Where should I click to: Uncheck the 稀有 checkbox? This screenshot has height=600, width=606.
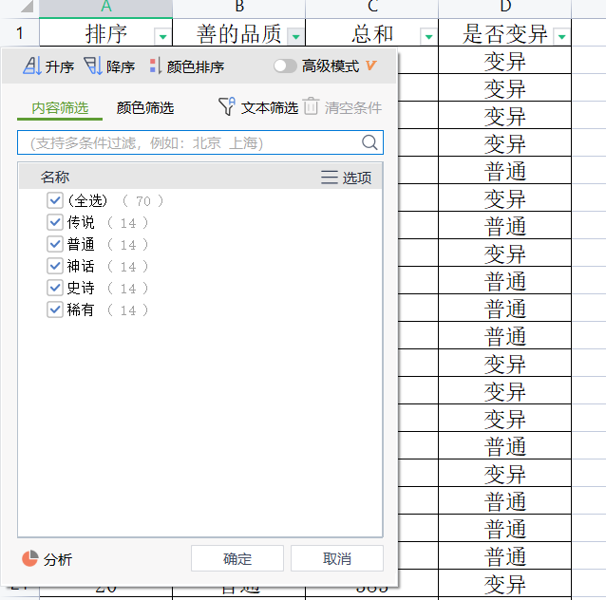tap(55, 309)
